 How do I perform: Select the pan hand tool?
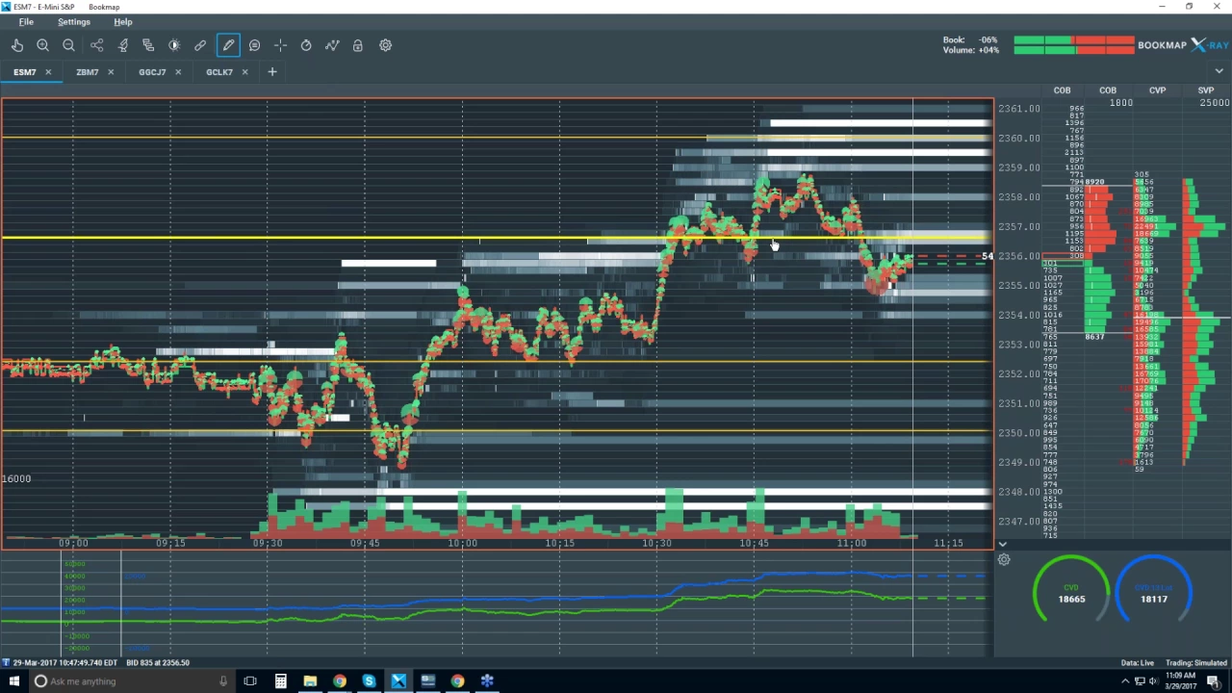point(17,45)
